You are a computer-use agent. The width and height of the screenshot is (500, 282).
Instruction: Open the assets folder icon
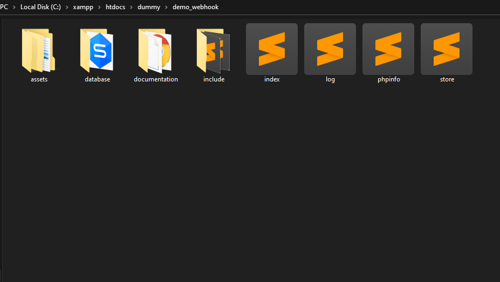point(39,51)
